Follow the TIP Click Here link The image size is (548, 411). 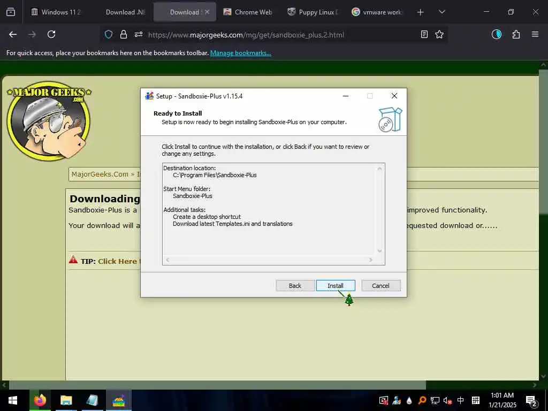[x=117, y=261]
